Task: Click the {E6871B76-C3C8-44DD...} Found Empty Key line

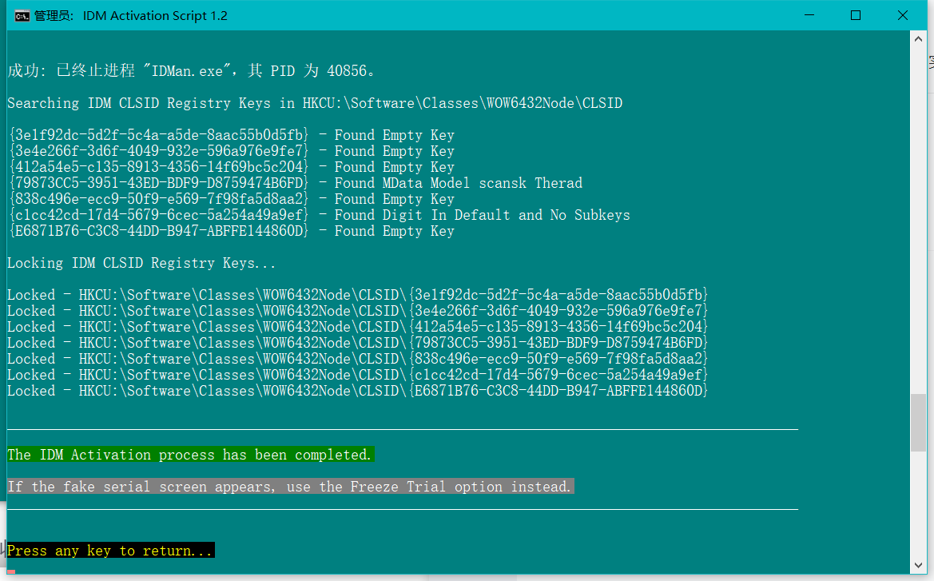Action: click(232, 231)
